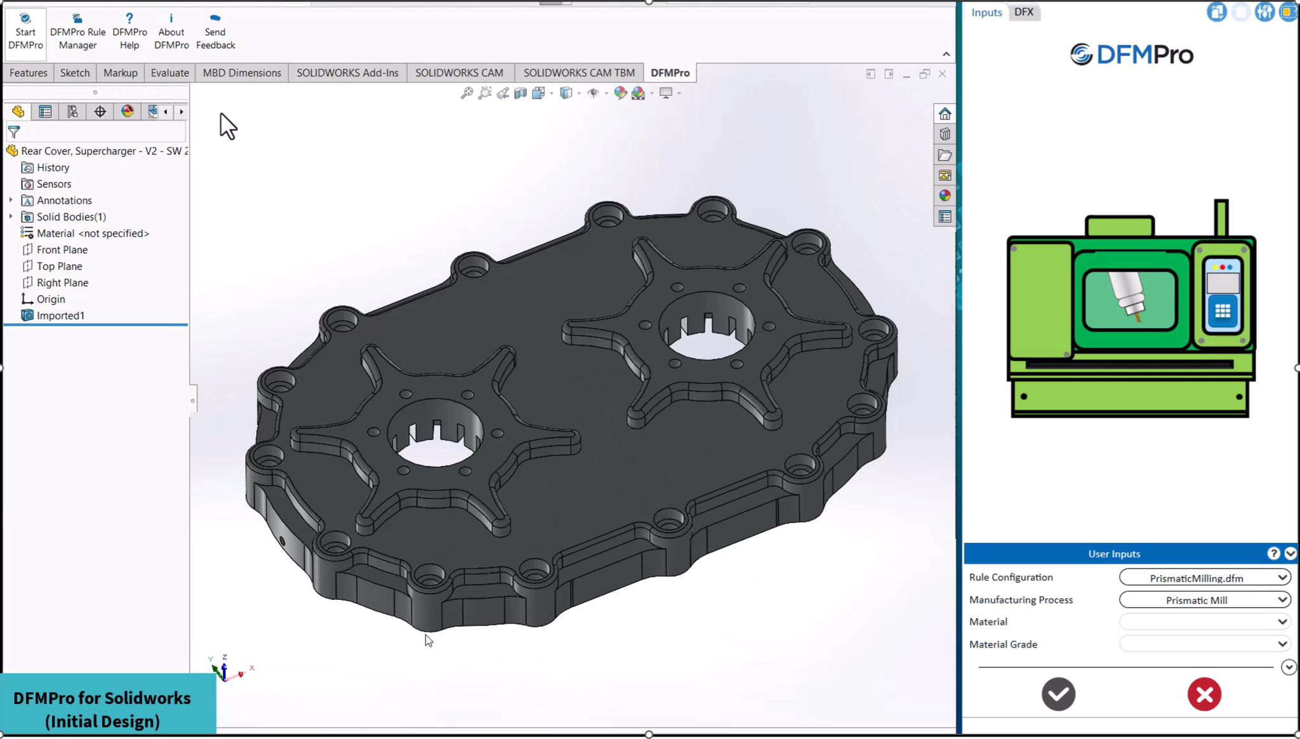1300x739 pixels.
Task: Open the Custom Properties pane icon
Action: (x=945, y=216)
